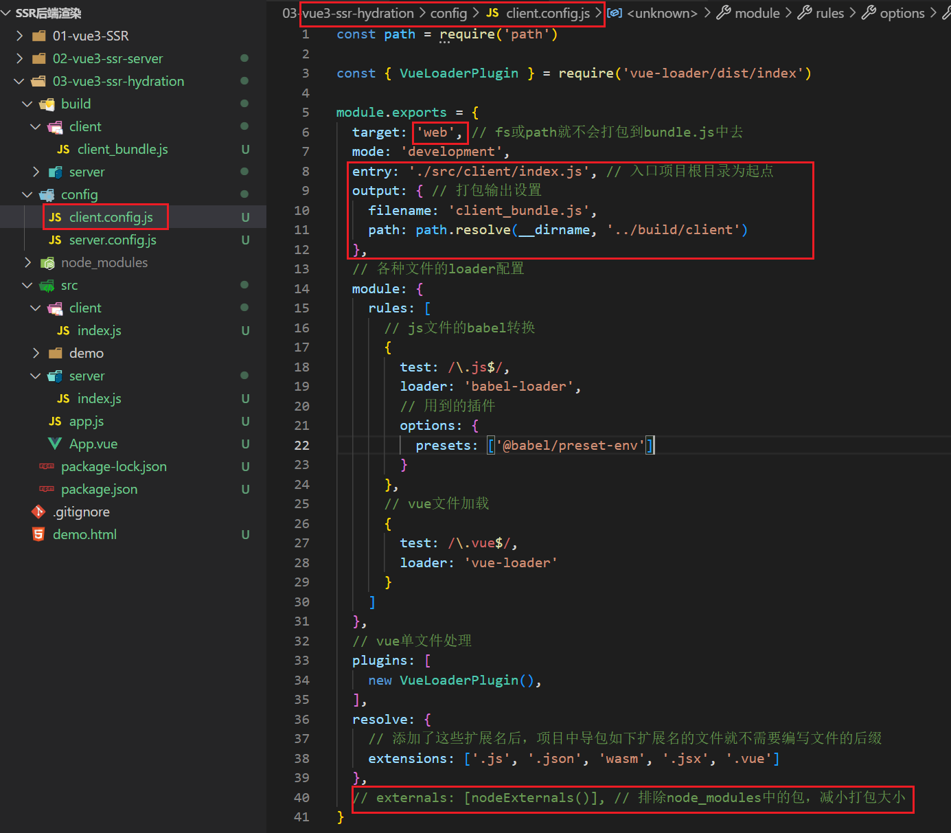
Task: Click the Vue icon beside App.vue
Action: pyautogui.click(x=55, y=444)
